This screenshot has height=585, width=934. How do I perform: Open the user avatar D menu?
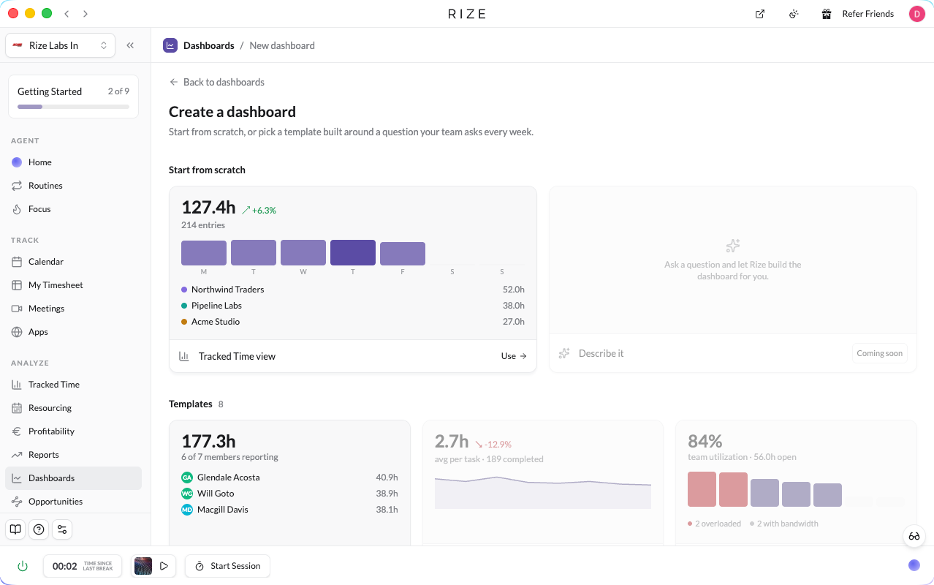(916, 14)
